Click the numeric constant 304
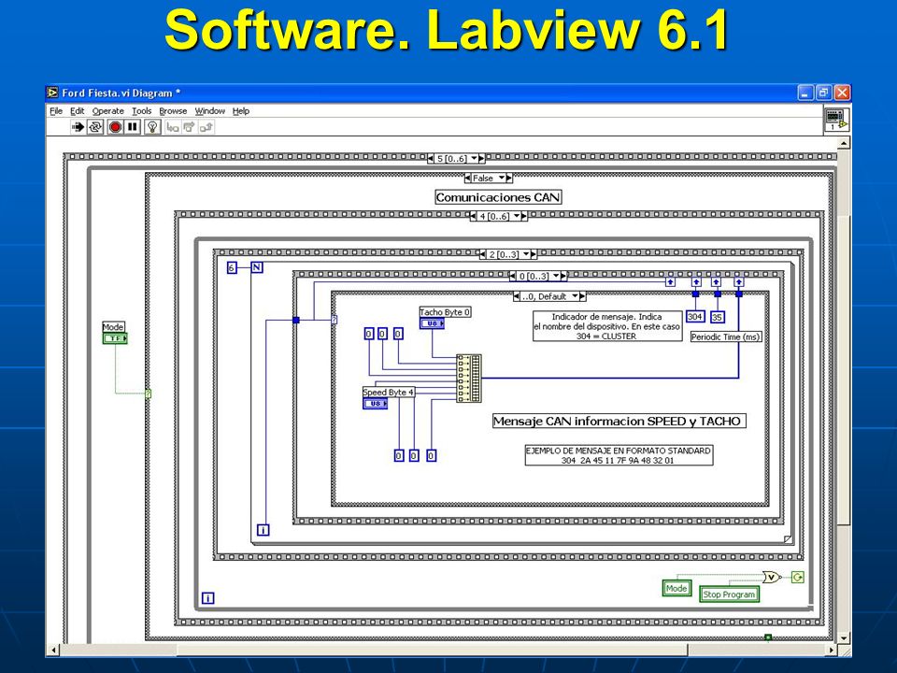Image resolution: width=897 pixels, height=673 pixels. point(695,317)
